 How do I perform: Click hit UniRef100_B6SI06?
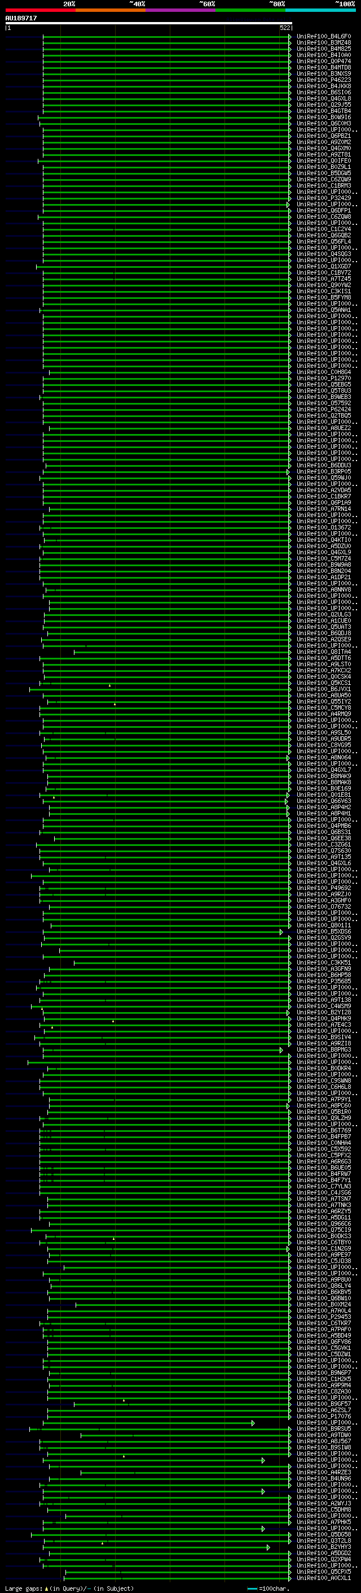click(324, 92)
